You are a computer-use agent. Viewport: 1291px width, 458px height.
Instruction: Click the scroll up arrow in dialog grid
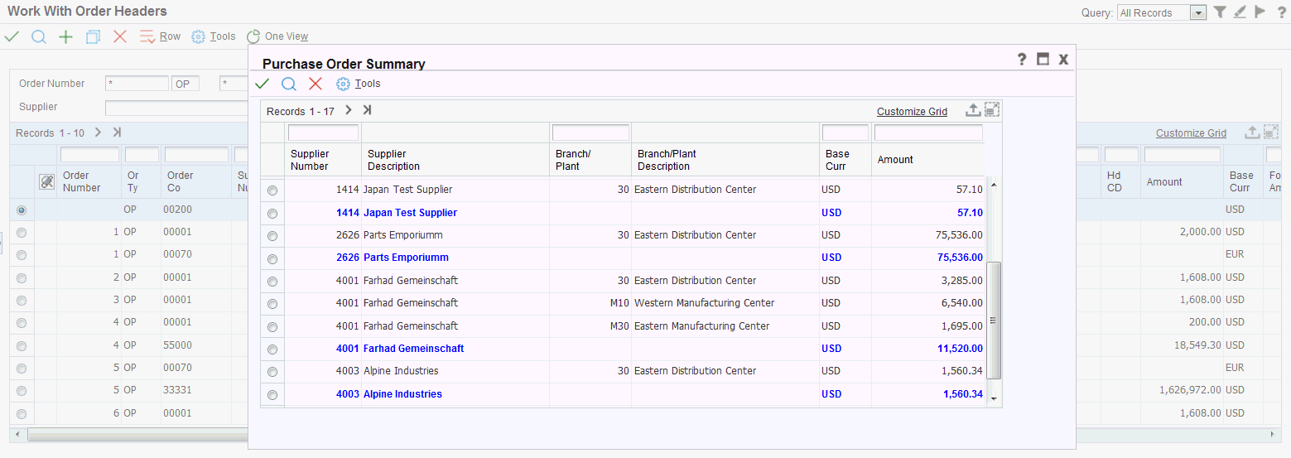point(995,184)
